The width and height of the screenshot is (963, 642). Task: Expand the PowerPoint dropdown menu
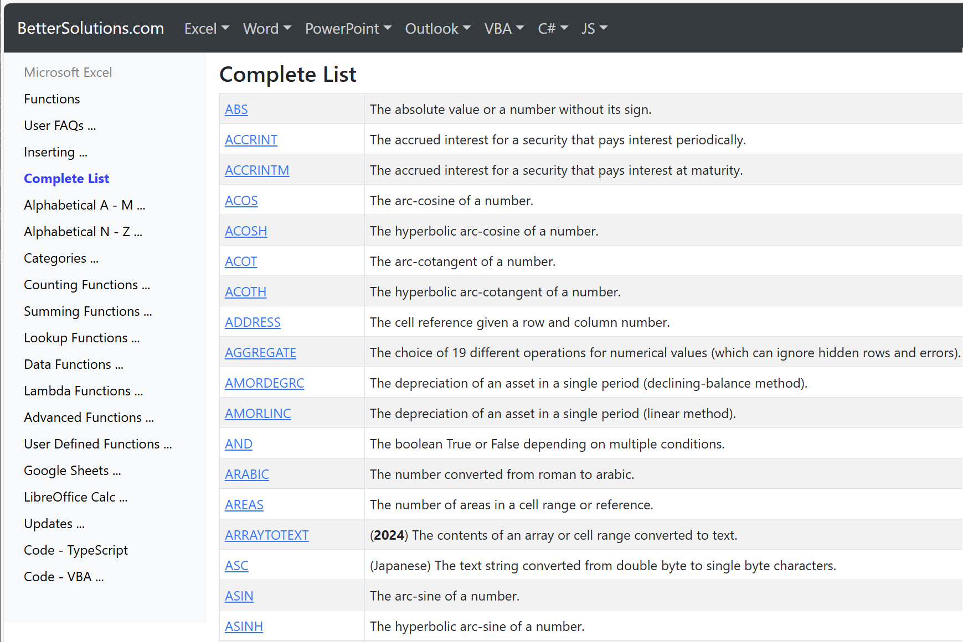[x=348, y=29]
